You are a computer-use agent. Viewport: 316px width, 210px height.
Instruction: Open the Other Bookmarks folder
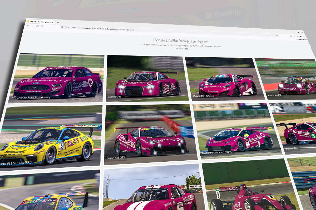tap(301, 39)
